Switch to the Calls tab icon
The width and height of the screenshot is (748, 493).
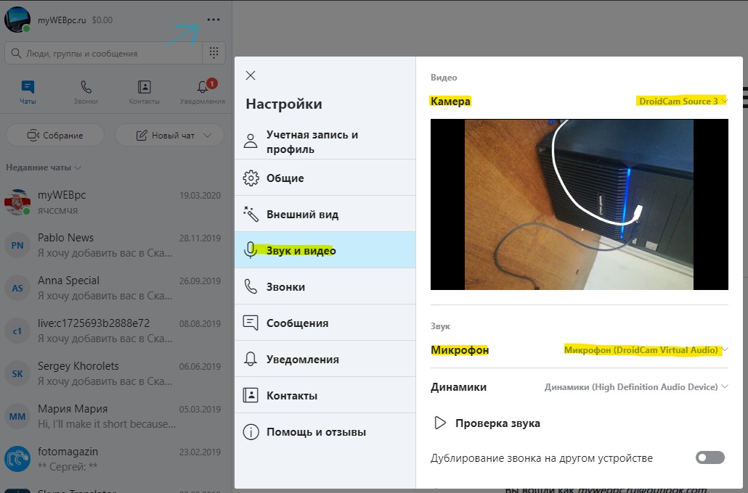tap(86, 88)
